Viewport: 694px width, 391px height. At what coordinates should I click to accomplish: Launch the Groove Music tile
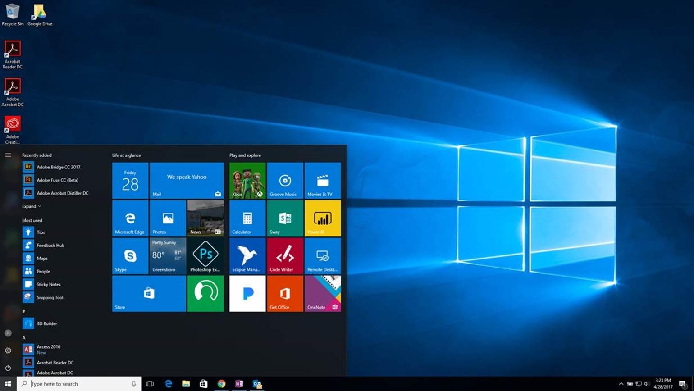point(285,181)
